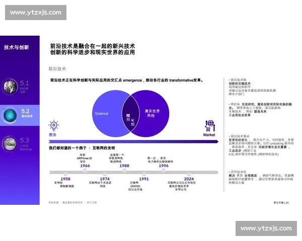The image size is (302, 241).
Task: Click the Market globe and cart icon
Action: (209, 126)
